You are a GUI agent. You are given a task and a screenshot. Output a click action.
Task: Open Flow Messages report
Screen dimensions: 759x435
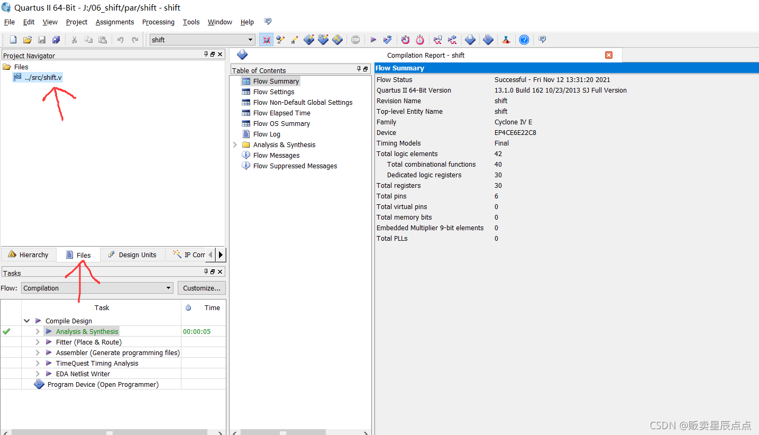click(x=276, y=155)
